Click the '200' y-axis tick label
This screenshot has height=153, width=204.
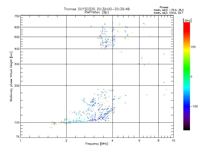coord(17,86)
